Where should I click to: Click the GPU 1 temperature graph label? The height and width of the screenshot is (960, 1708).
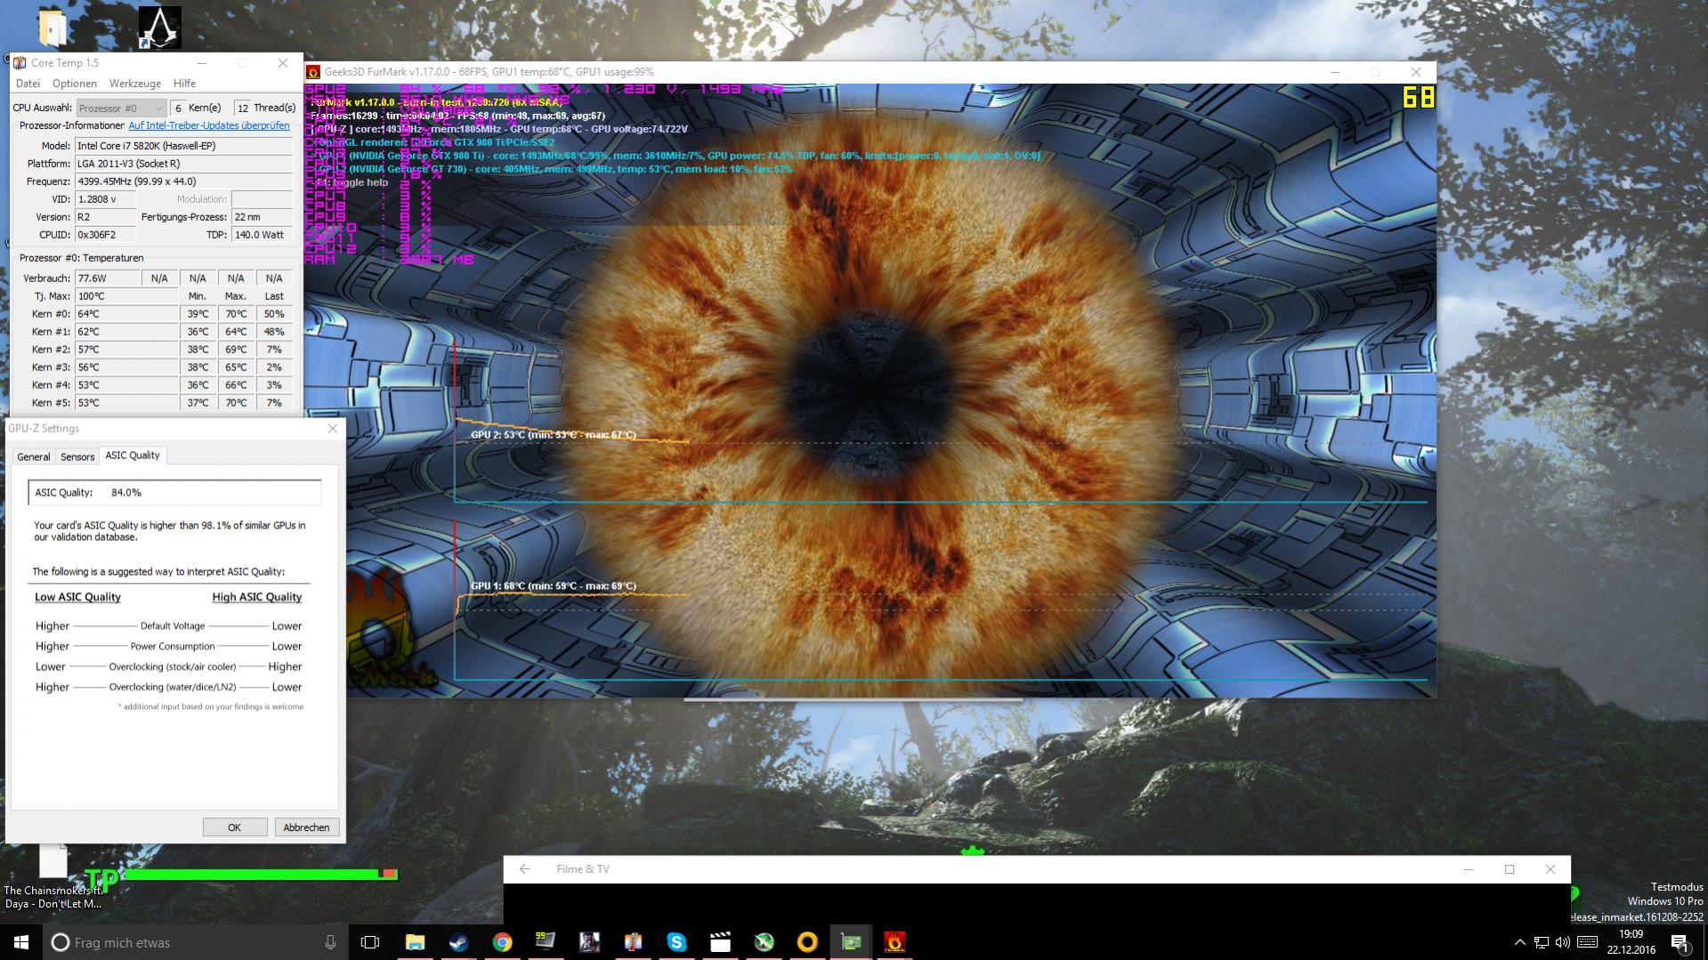point(554,586)
